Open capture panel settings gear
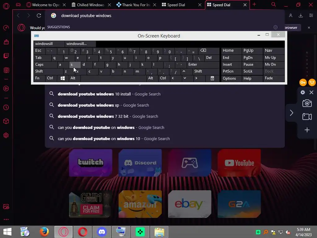This screenshot has height=238, width=317. pyautogui.click(x=303, y=92)
